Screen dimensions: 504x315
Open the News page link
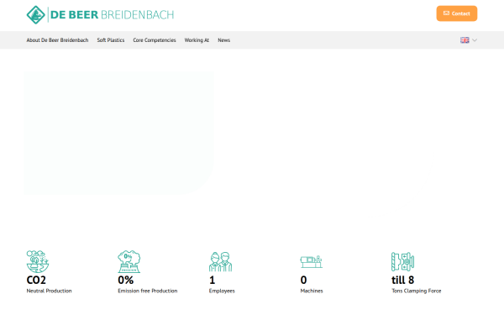pyautogui.click(x=224, y=40)
